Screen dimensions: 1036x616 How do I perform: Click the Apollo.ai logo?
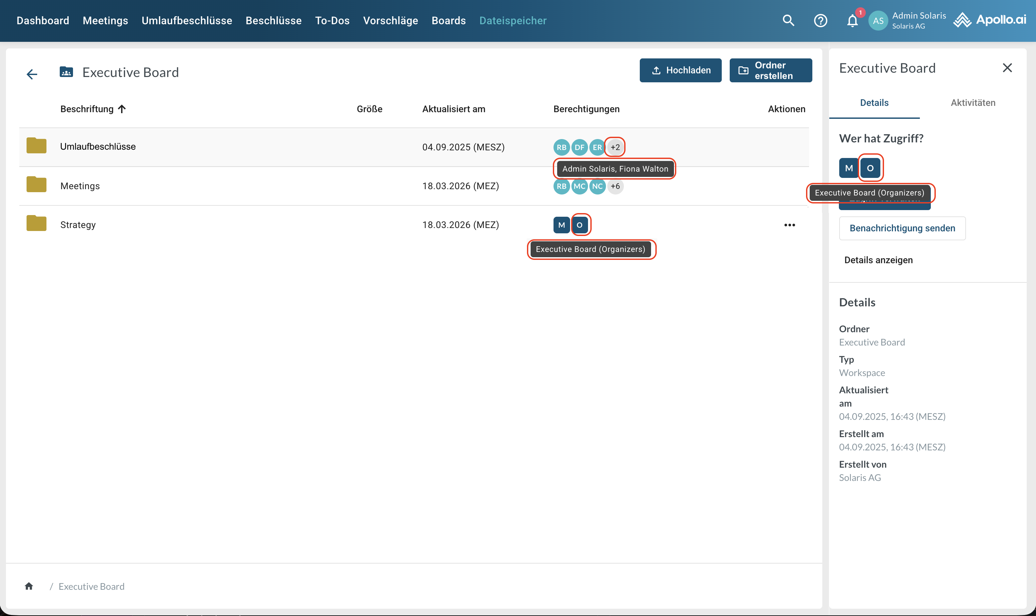point(990,20)
